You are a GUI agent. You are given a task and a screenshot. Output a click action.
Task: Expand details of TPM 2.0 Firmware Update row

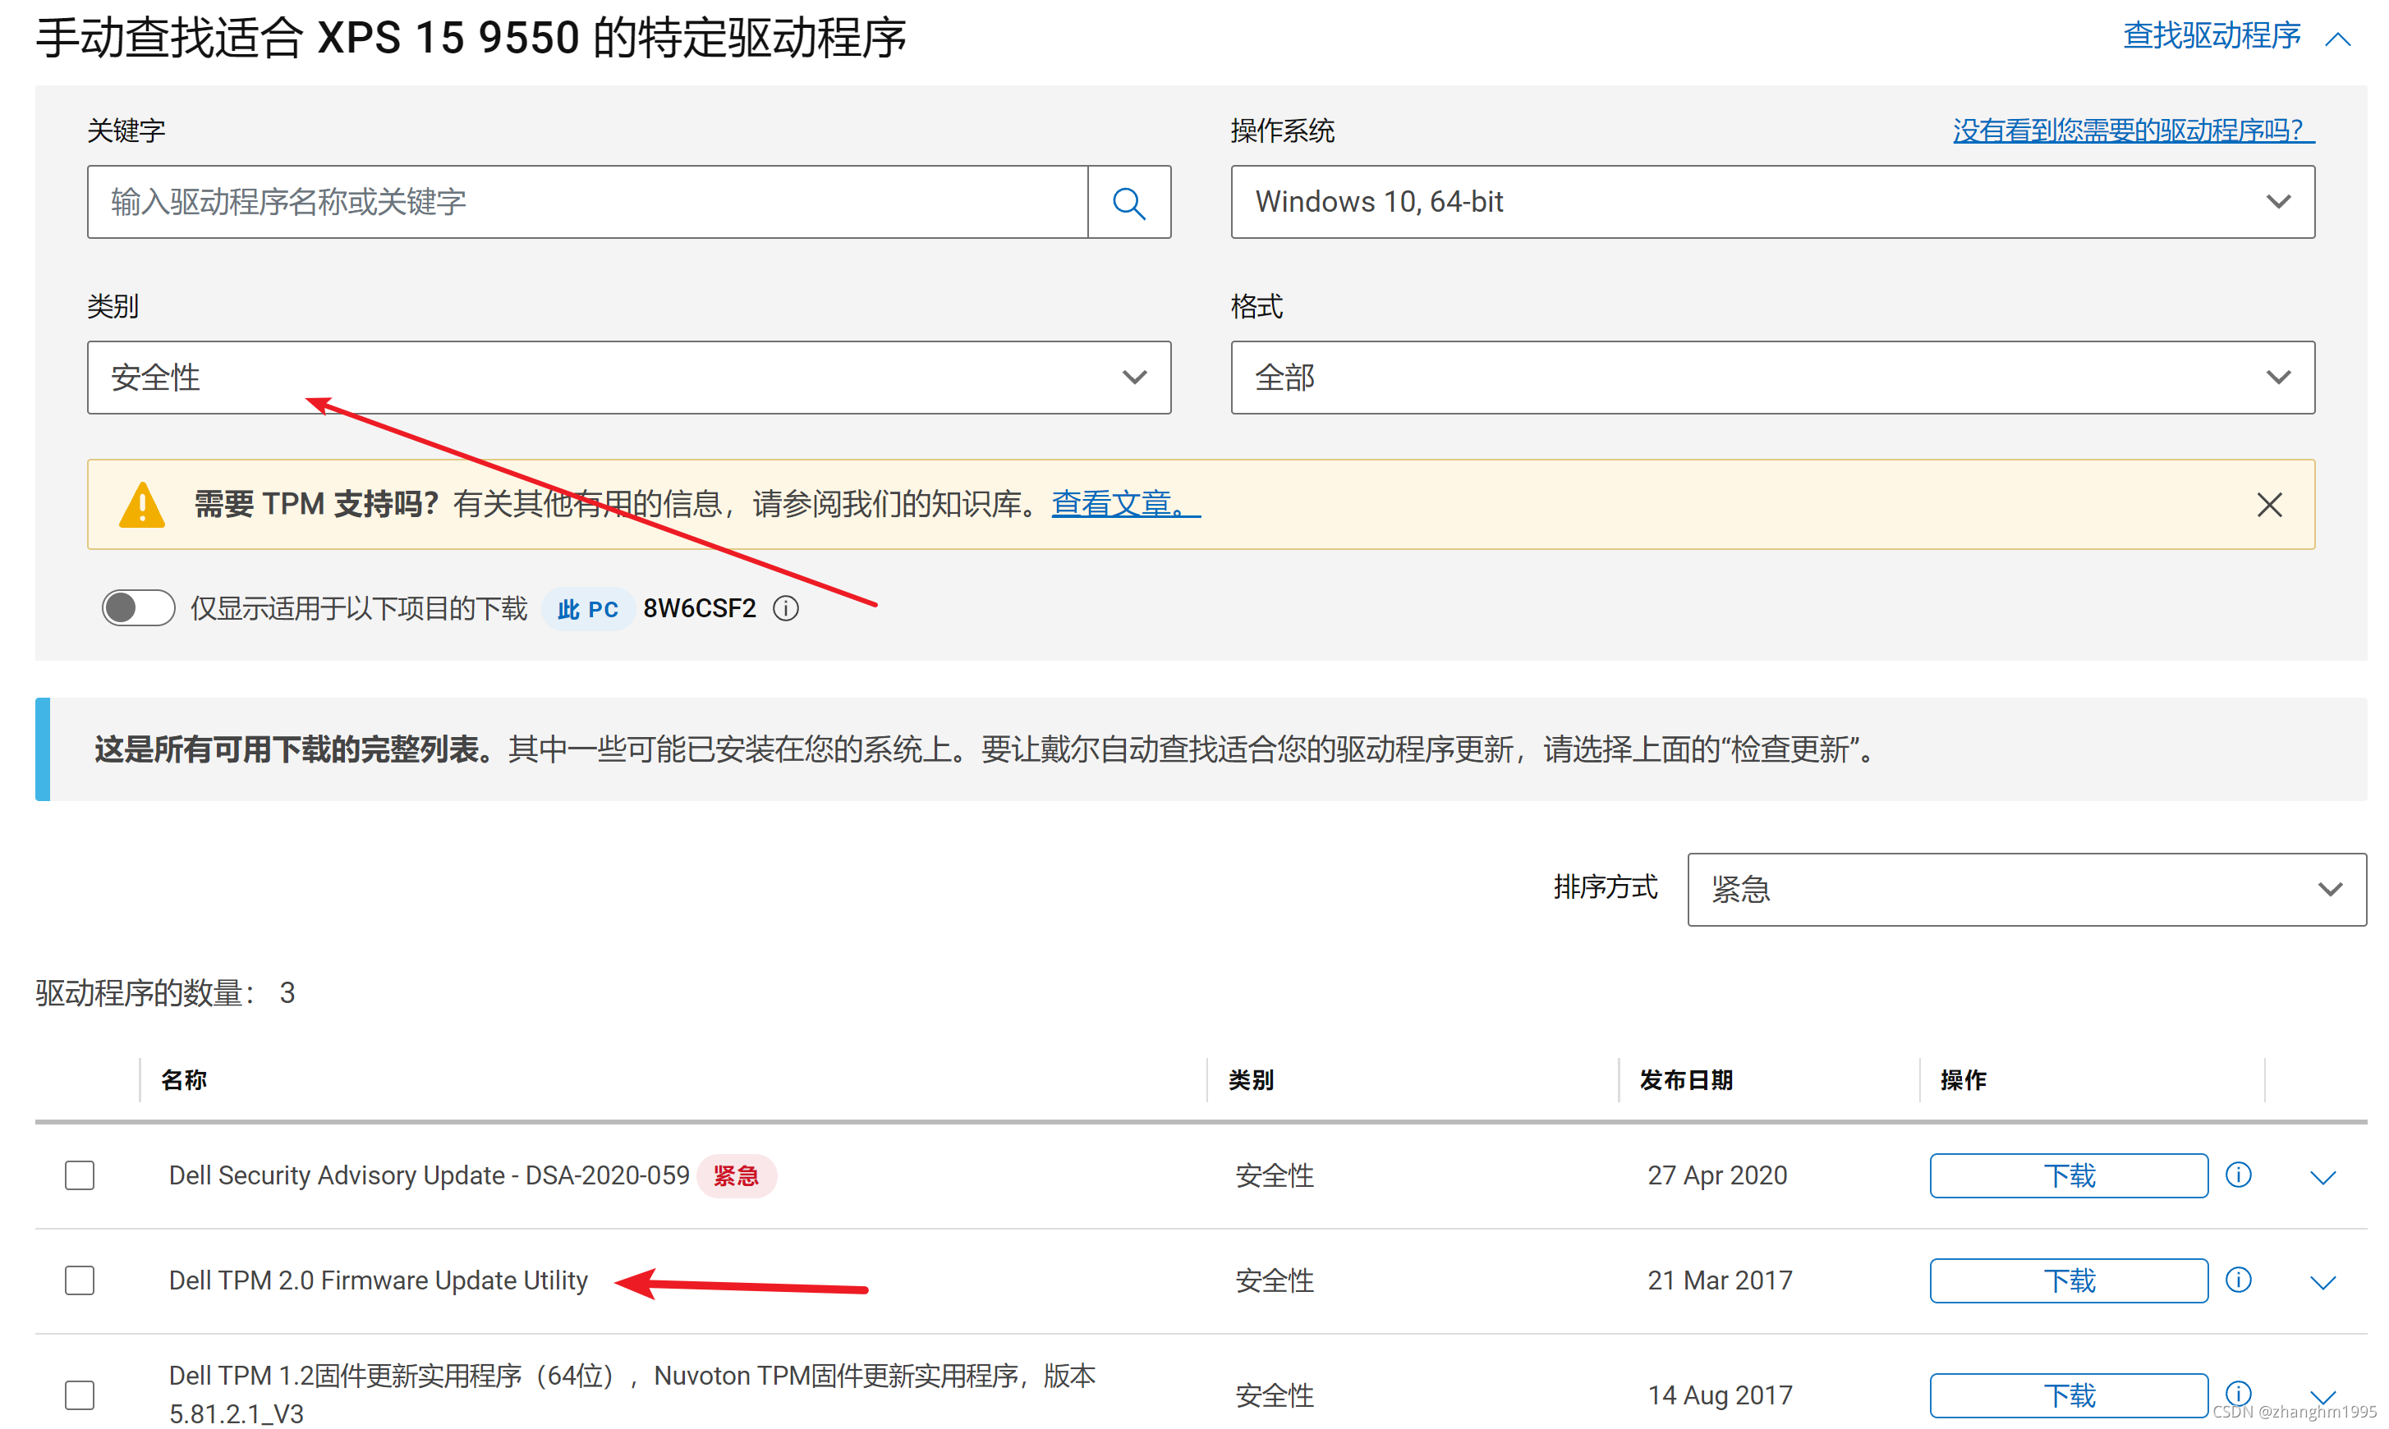tap(2322, 1282)
